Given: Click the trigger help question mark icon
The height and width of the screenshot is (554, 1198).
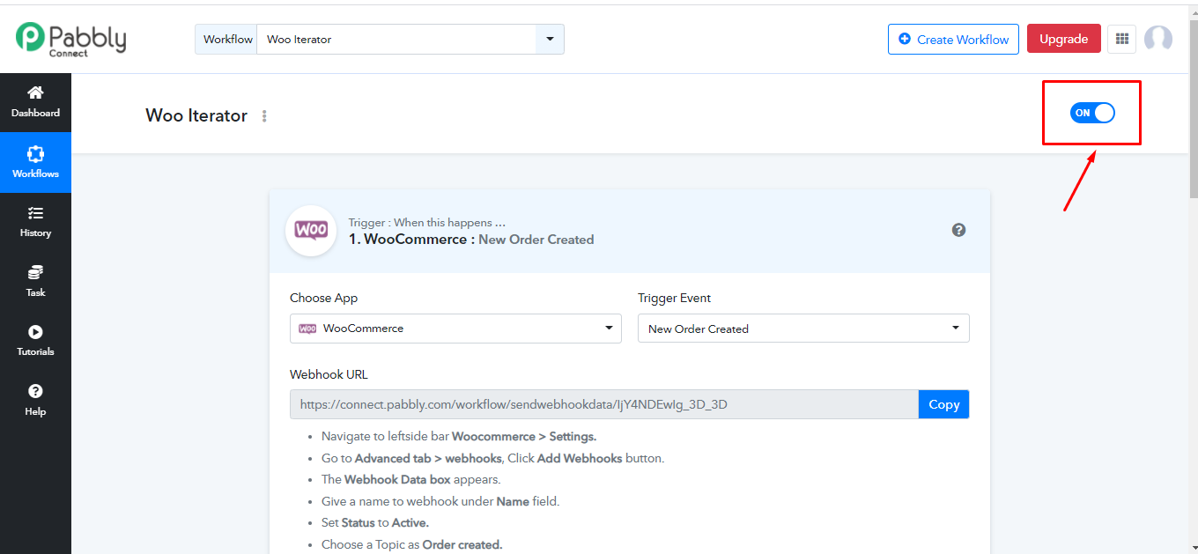Looking at the screenshot, I should [x=959, y=230].
